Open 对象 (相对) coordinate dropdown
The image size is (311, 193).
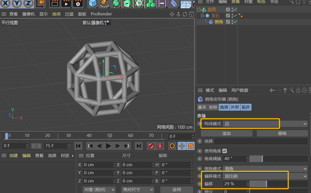point(99,190)
